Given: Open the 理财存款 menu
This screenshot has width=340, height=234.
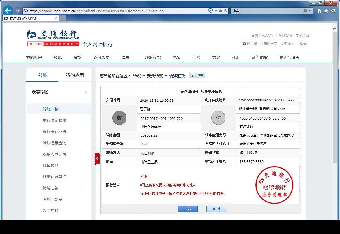Looking at the screenshot, I should 153,57.
